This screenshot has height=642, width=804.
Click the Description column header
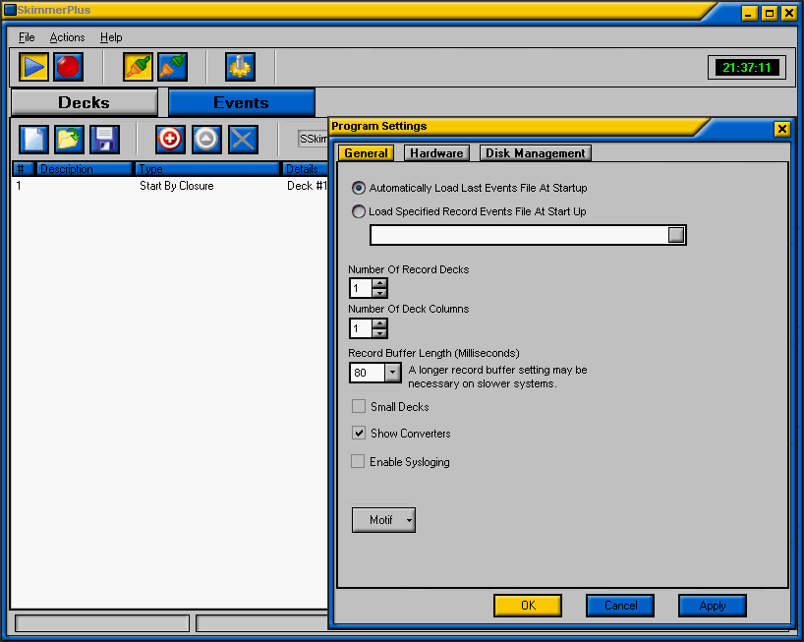pyautogui.click(x=85, y=169)
